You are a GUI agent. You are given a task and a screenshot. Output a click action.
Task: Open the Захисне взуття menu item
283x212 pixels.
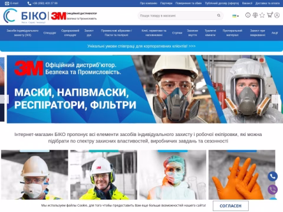pos(192,33)
